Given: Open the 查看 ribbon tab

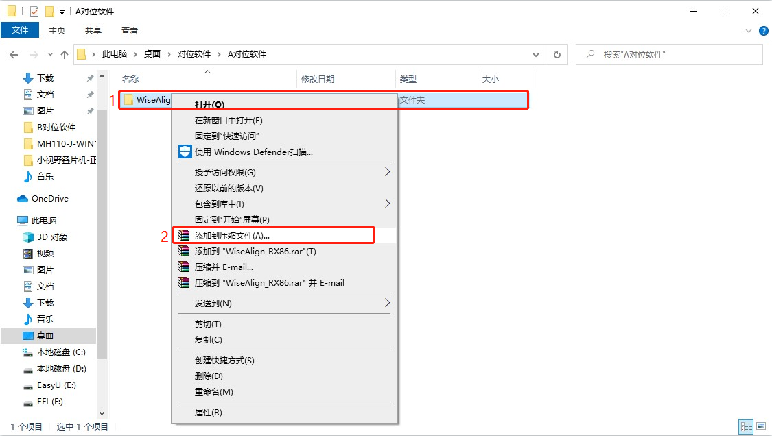Looking at the screenshot, I should (130, 31).
